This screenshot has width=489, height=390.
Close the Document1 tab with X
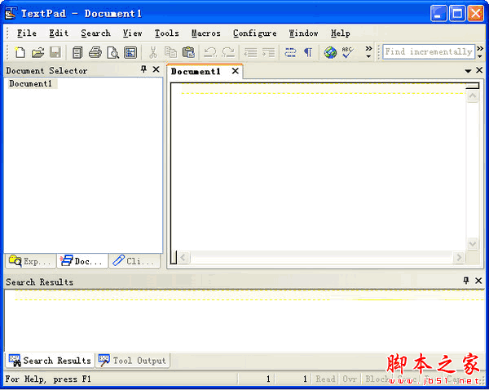click(x=236, y=71)
